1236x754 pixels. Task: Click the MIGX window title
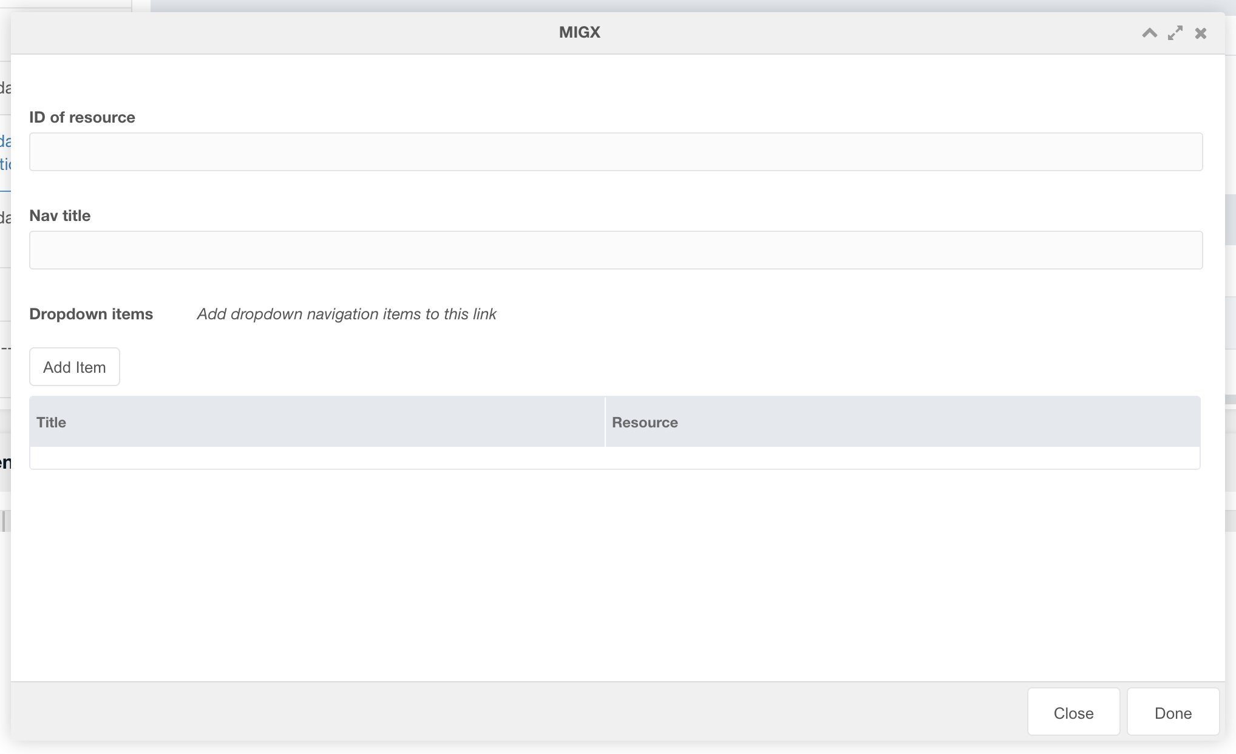pyautogui.click(x=580, y=32)
